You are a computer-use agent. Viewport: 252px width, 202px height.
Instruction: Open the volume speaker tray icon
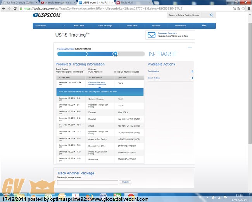click(x=213, y=197)
